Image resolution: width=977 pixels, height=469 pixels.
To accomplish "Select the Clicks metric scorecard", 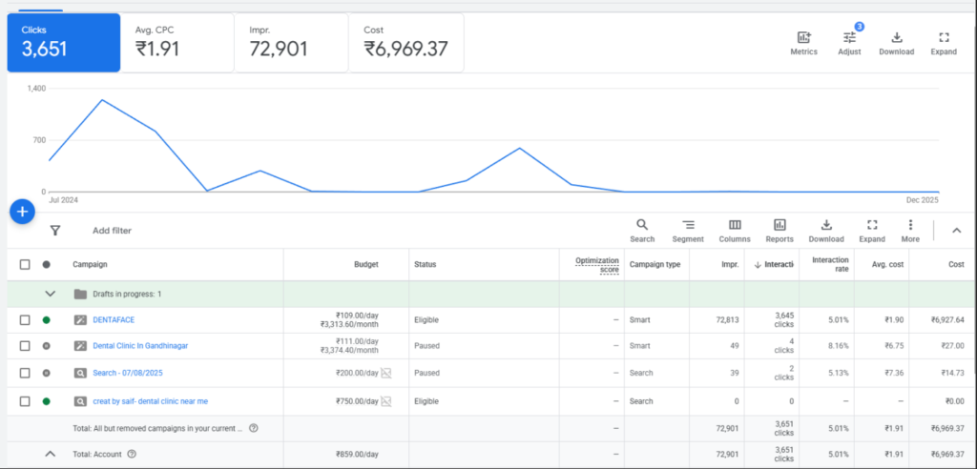I will [x=64, y=42].
